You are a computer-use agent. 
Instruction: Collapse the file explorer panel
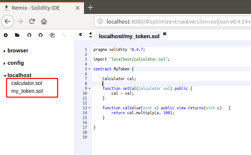coord(80,34)
